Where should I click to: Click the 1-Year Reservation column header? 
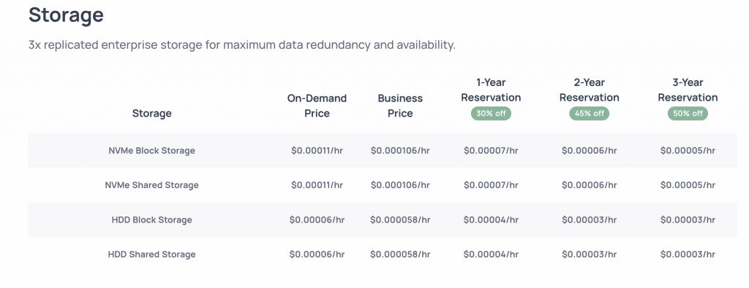pyautogui.click(x=491, y=90)
